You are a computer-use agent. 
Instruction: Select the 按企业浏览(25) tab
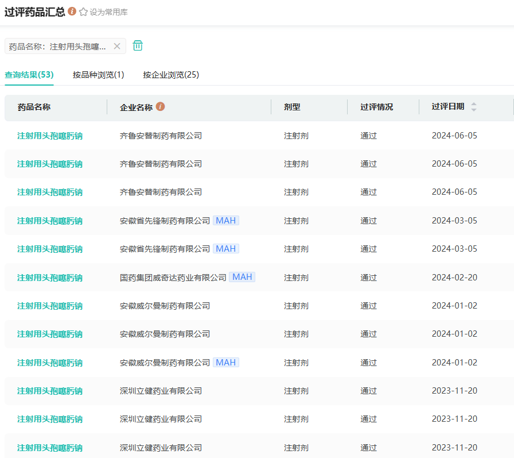(x=171, y=75)
